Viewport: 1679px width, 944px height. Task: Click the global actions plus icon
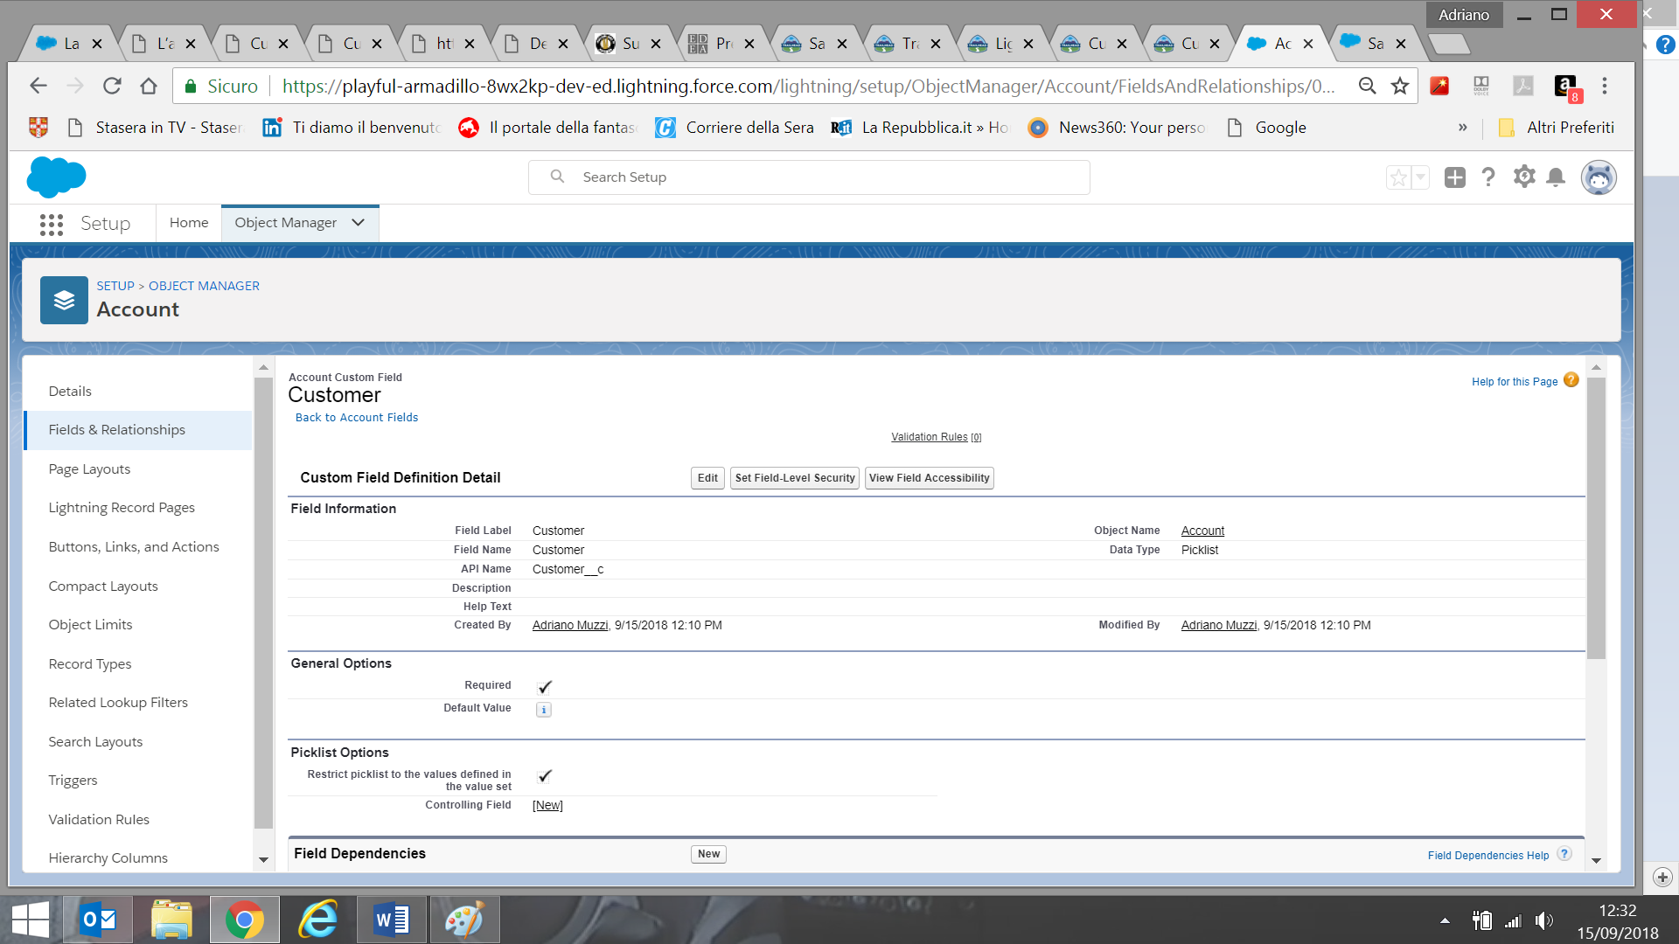(x=1454, y=177)
